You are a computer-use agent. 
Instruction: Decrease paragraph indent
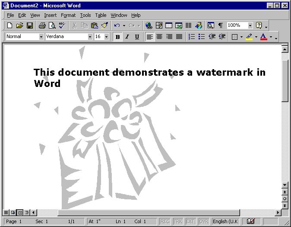[212, 37]
